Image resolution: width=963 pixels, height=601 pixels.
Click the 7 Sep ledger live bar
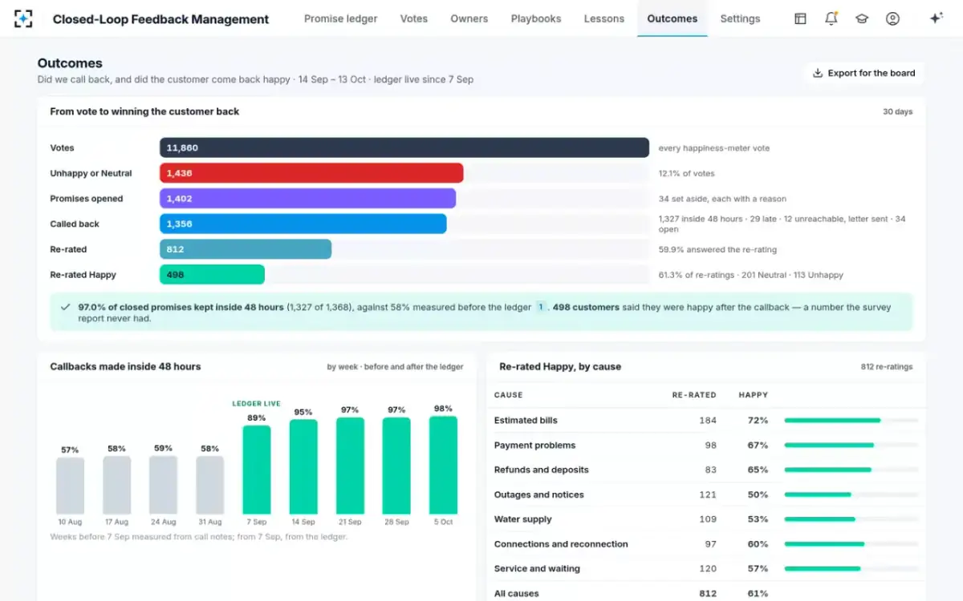pyautogui.click(x=257, y=470)
